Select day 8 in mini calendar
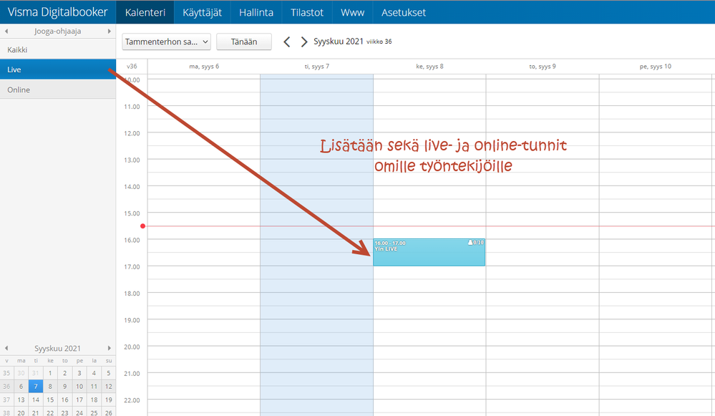 pos(50,387)
